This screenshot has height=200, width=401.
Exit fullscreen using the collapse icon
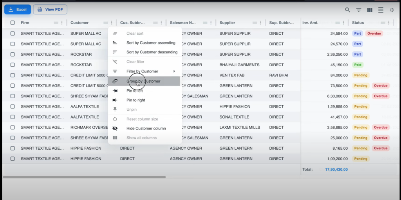[392, 10]
